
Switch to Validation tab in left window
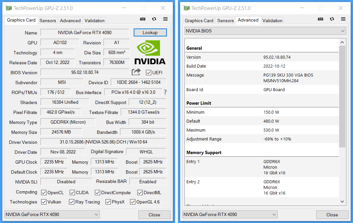(x=94, y=21)
